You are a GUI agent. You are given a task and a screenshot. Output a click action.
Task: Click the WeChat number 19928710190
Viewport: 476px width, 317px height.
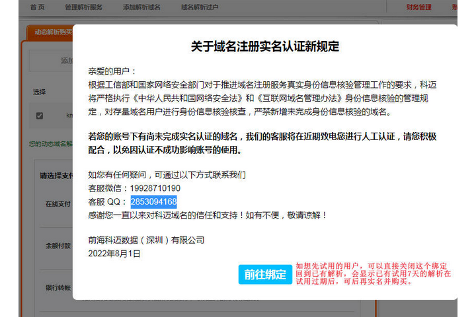155,188
